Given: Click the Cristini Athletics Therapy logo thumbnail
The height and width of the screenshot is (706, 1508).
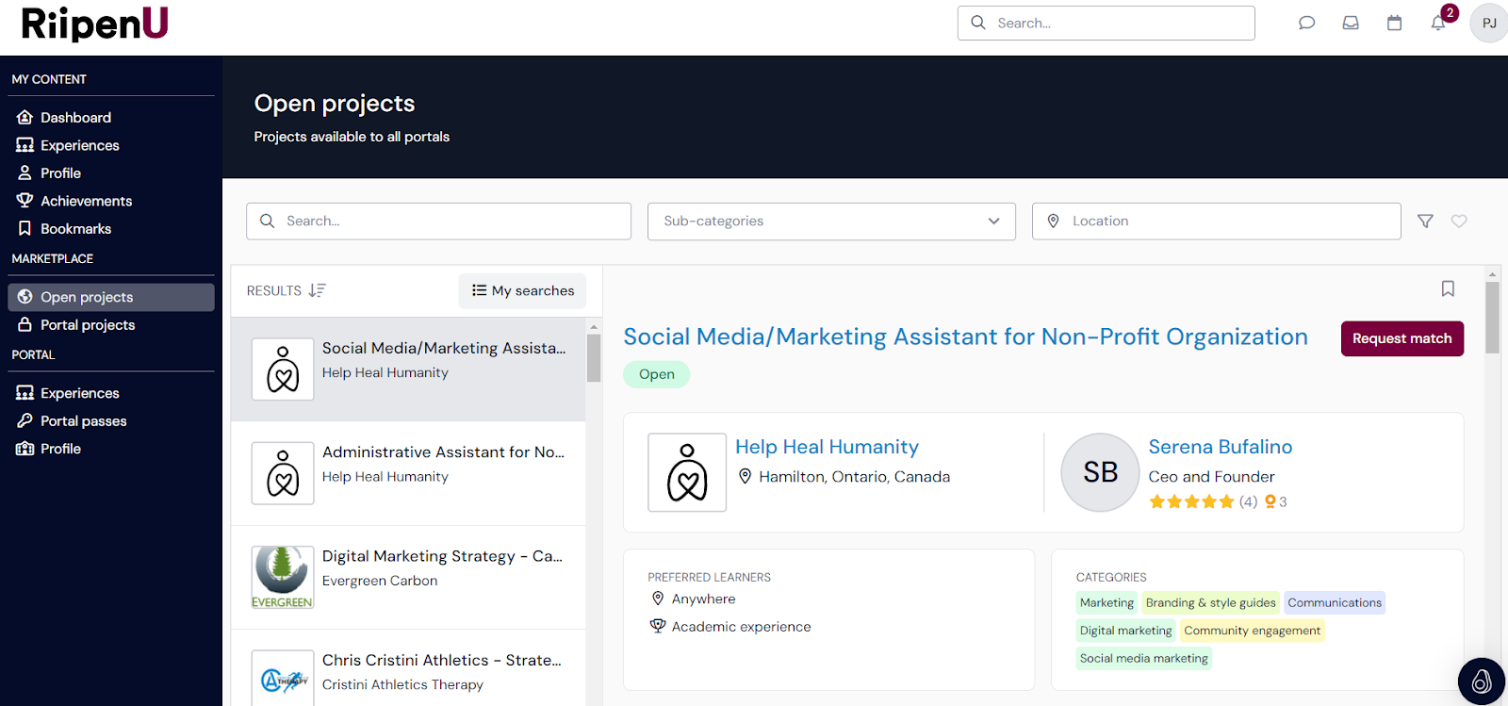Looking at the screenshot, I should click(283, 678).
